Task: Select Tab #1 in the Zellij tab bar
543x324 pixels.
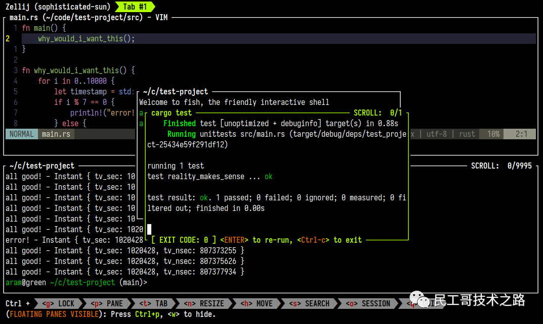Action: click(x=135, y=7)
